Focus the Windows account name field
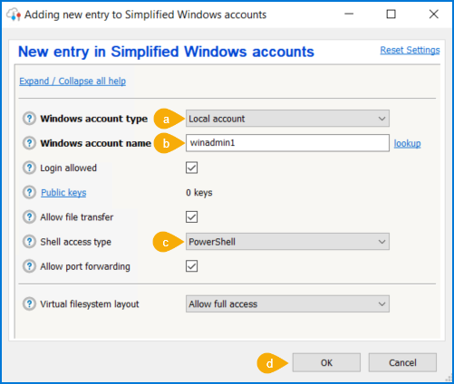This screenshot has height=384, width=454. tap(287, 143)
